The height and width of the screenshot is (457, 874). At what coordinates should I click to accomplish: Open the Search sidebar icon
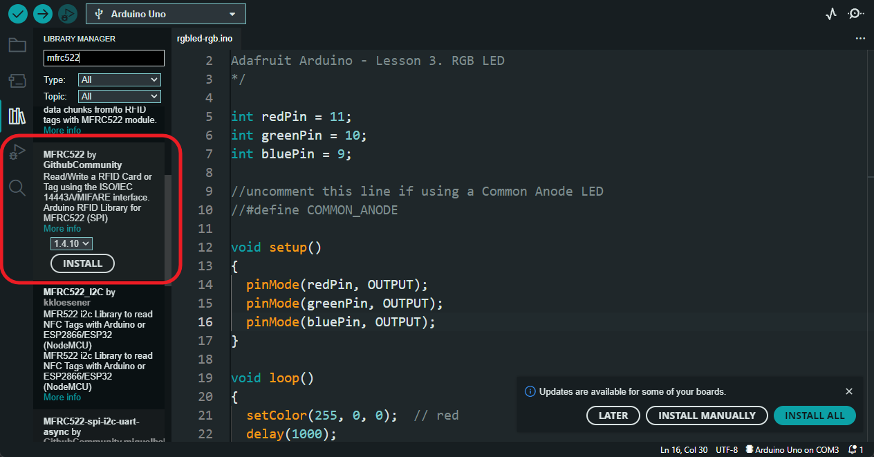coord(17,187)
